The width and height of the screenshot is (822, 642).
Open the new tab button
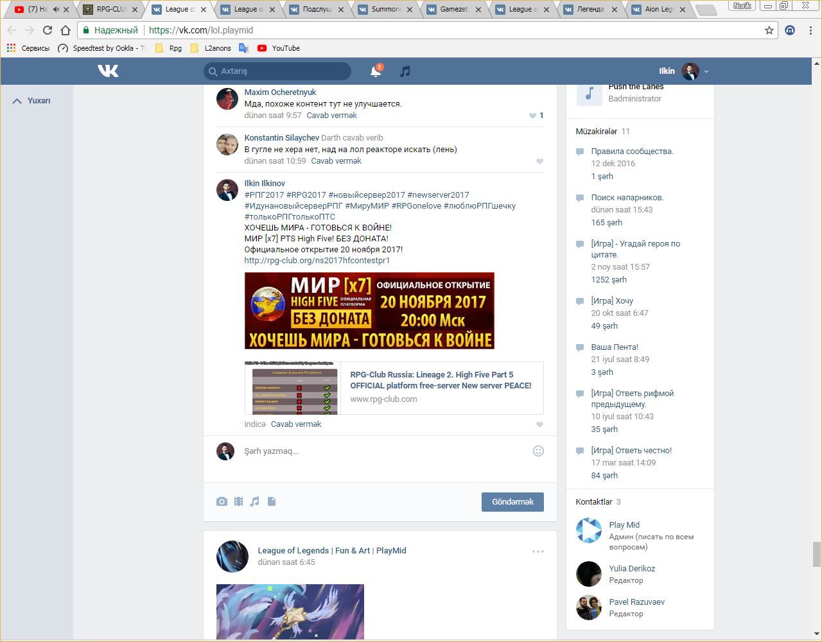pyautogui.click(x=706, y=10)
